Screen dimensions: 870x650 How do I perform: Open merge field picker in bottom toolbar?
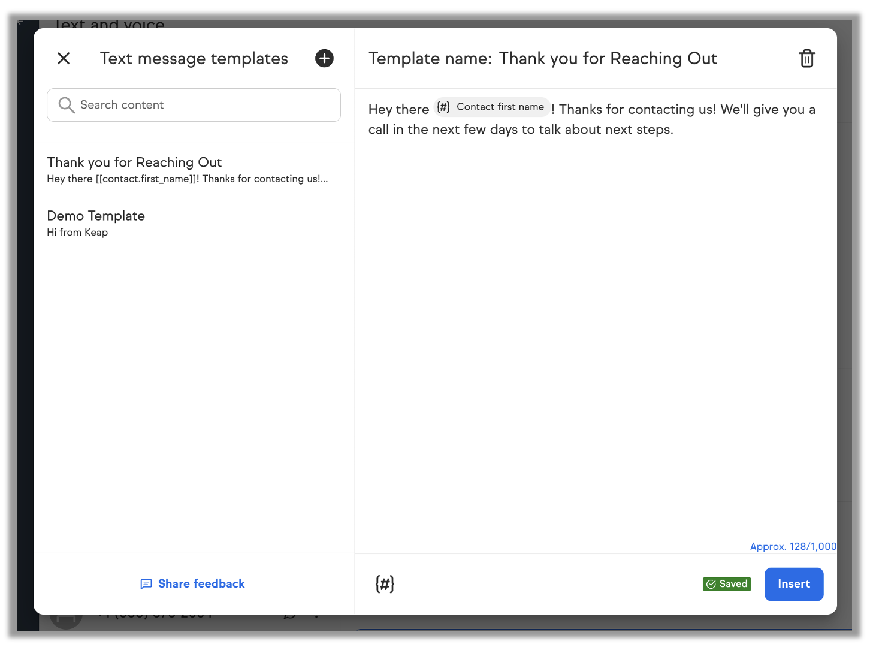click(385, 583)
